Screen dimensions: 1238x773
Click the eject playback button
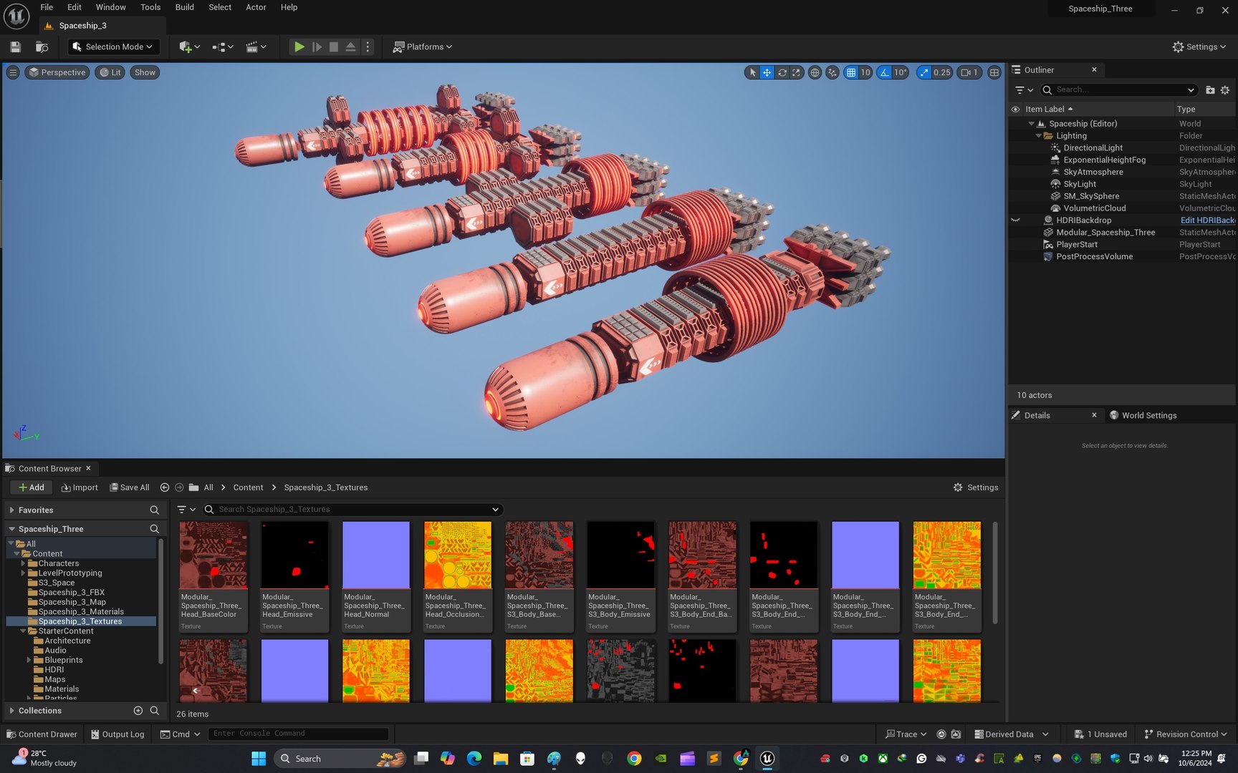[351, 47]
